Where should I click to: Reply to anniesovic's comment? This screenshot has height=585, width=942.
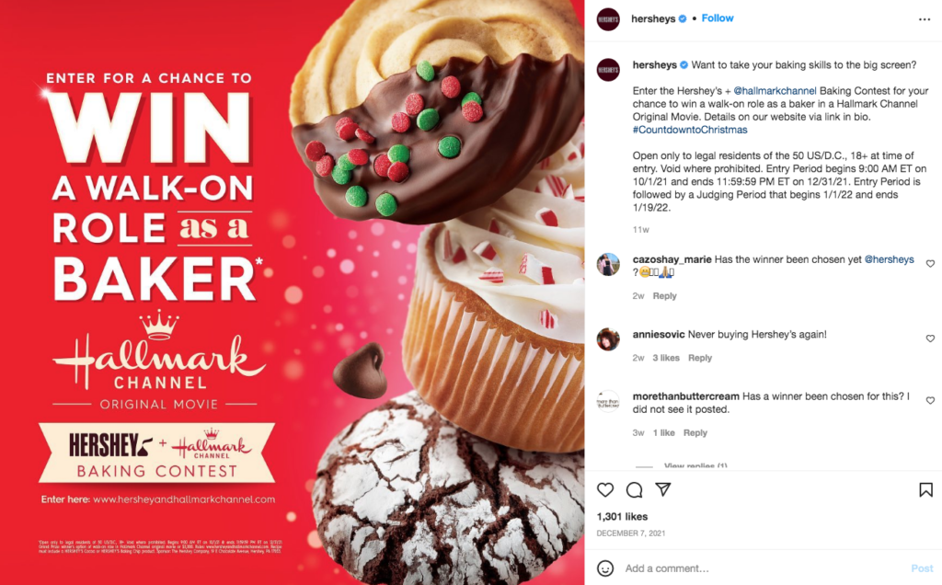tap(700, 358)
